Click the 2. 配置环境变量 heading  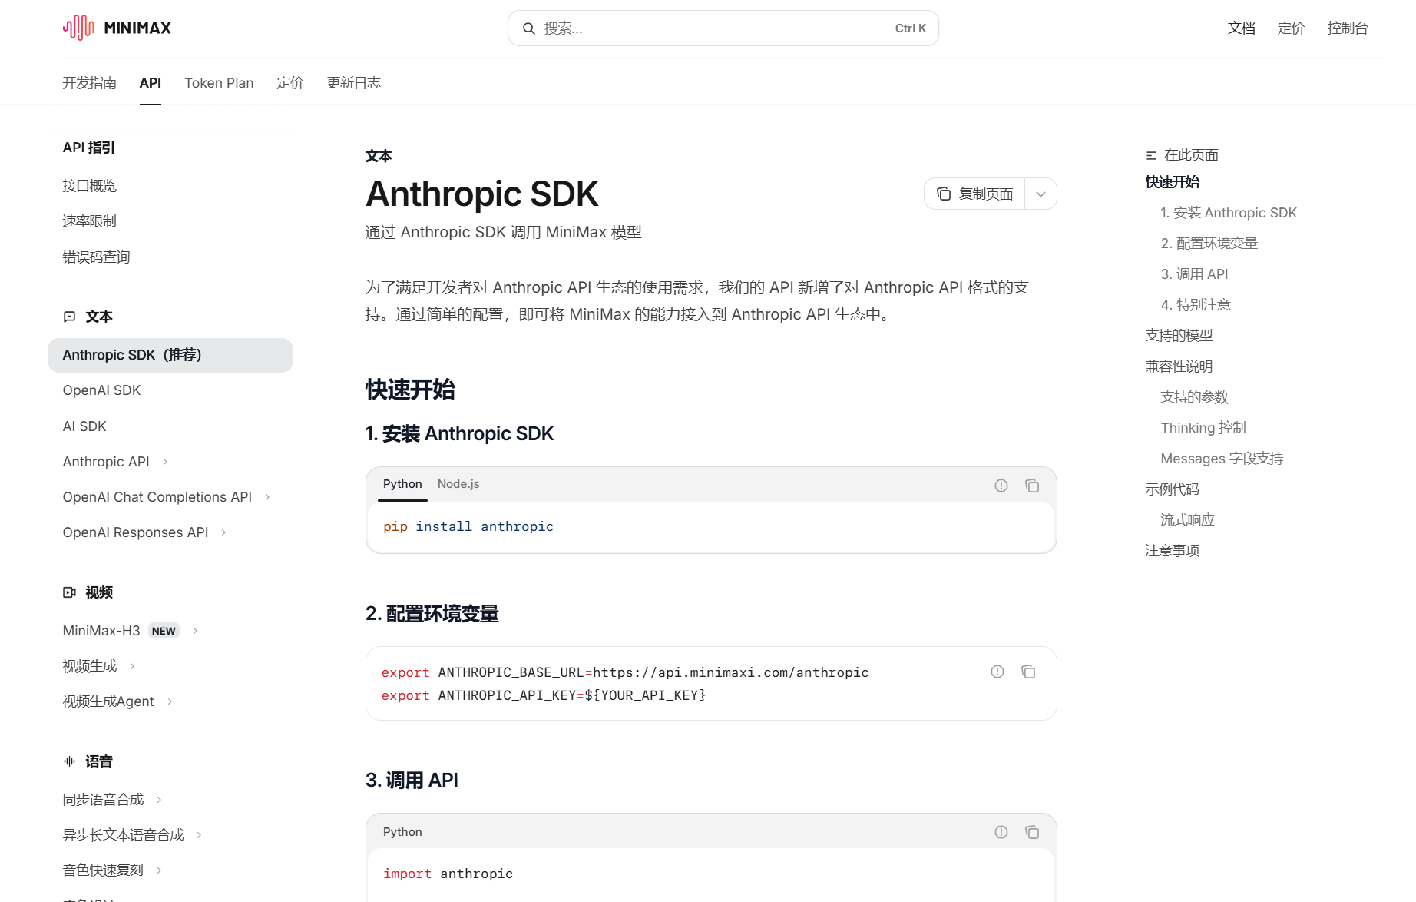click(432, 614)
